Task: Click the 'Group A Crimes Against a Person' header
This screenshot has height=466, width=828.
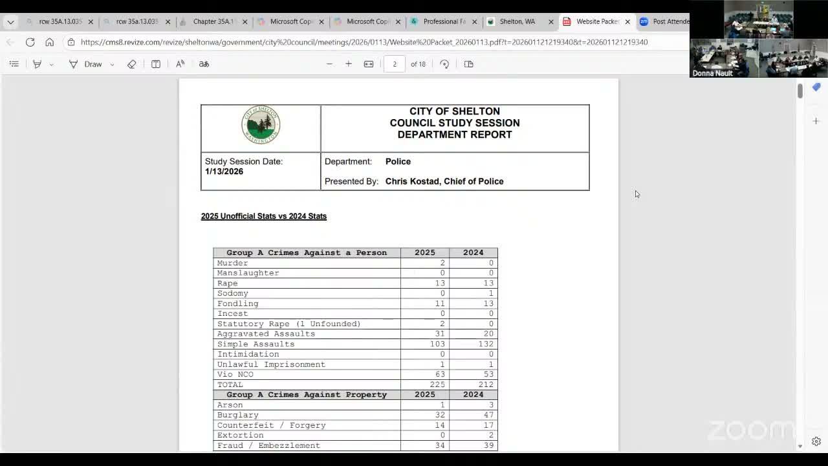Action: click(x=307, y=252)
